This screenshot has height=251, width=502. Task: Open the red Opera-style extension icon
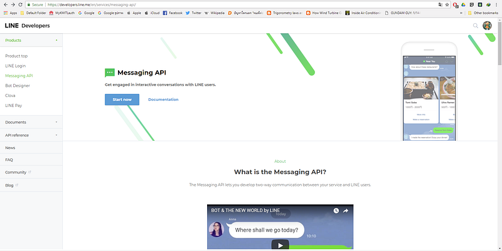click(456, 5)
